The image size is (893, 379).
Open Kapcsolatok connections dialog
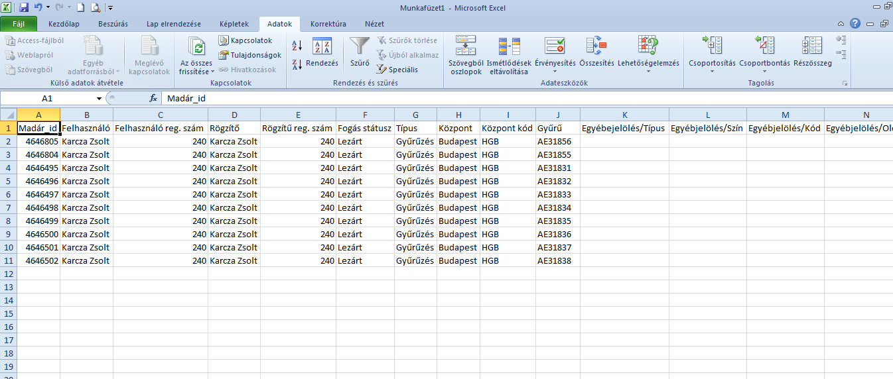[x=245, y=40]
